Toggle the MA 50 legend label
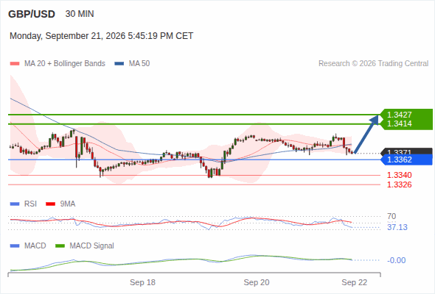Image resolution: width=435 pixels, height=294 pixels. (139, 64)
